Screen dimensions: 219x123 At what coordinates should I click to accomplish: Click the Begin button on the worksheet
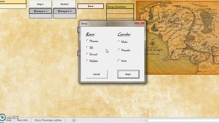[x=40, y=4]
